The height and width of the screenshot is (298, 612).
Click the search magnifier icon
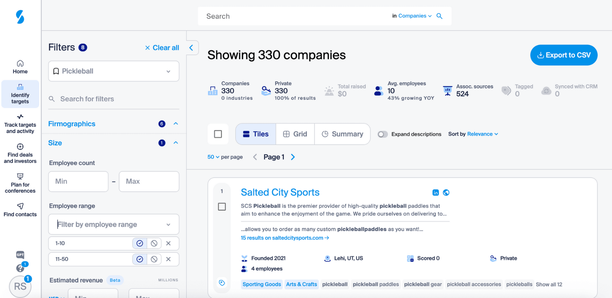pos(439,16)
